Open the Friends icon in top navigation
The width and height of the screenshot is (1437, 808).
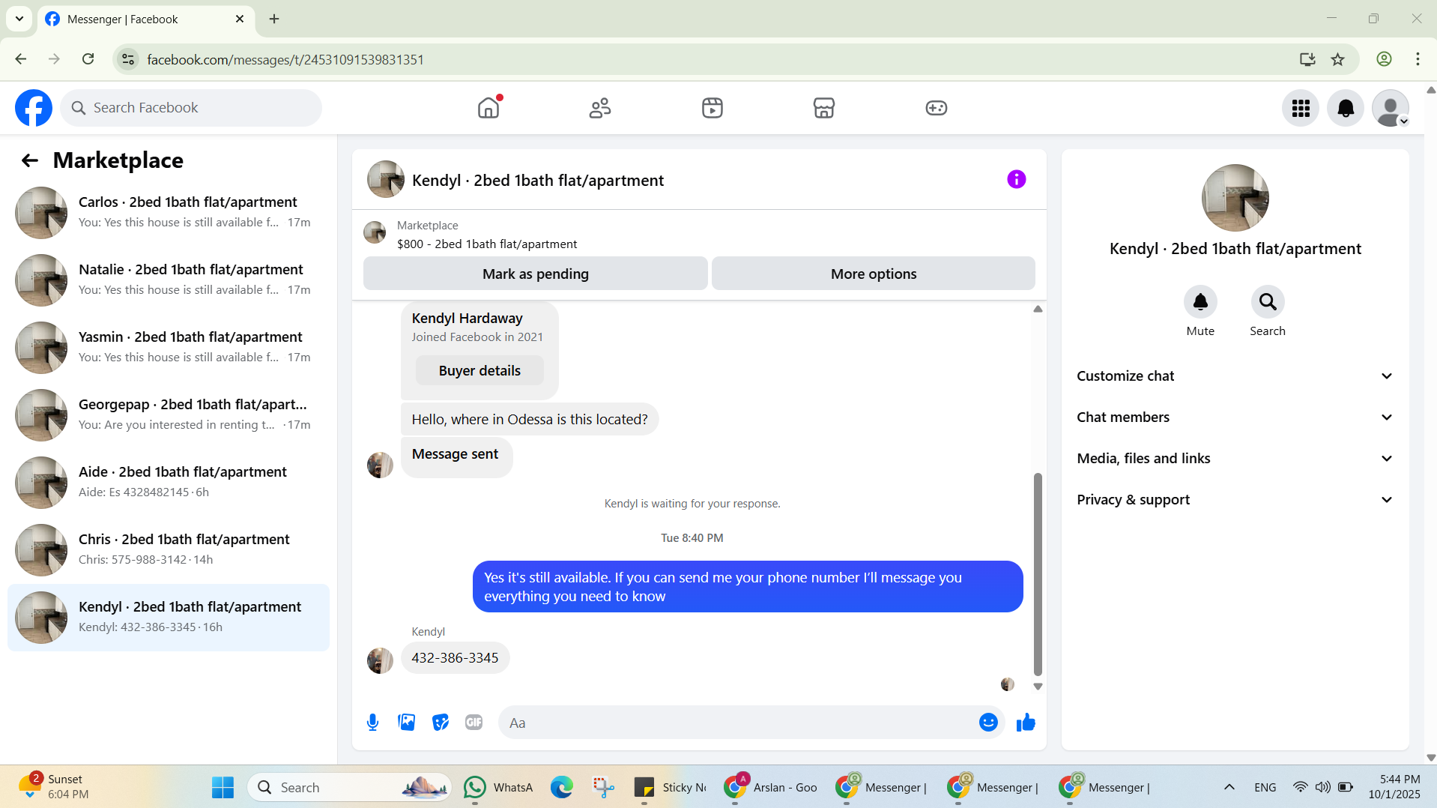[x=600, y=108]
